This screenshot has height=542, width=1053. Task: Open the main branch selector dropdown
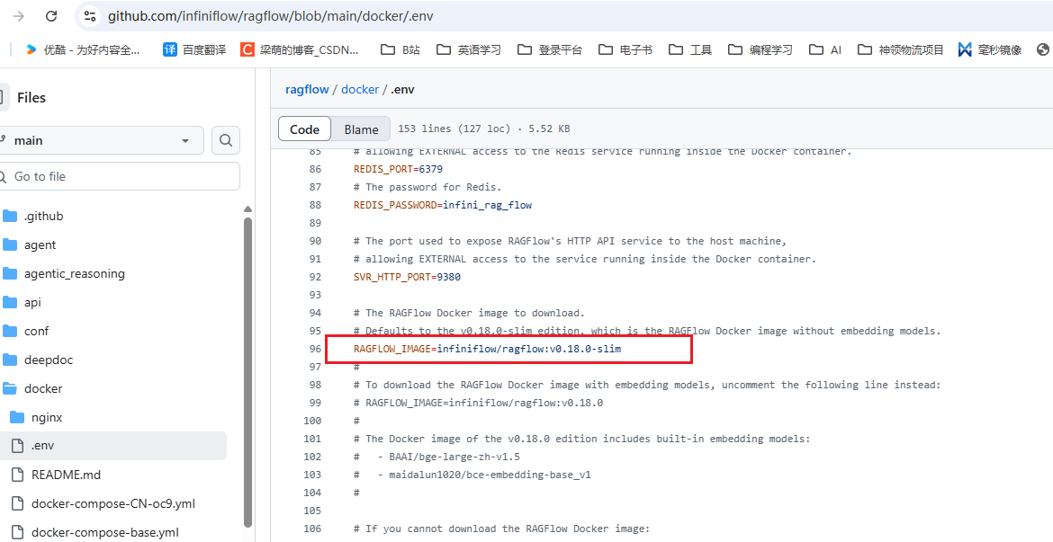101,140
